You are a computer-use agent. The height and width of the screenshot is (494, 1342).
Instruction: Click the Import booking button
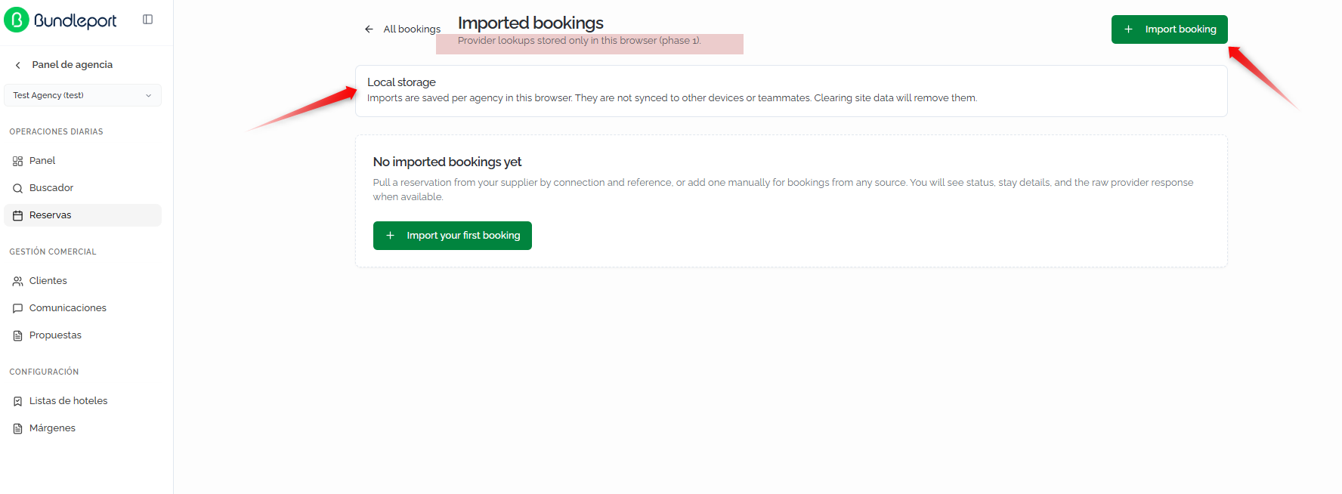coord(1169,29)
